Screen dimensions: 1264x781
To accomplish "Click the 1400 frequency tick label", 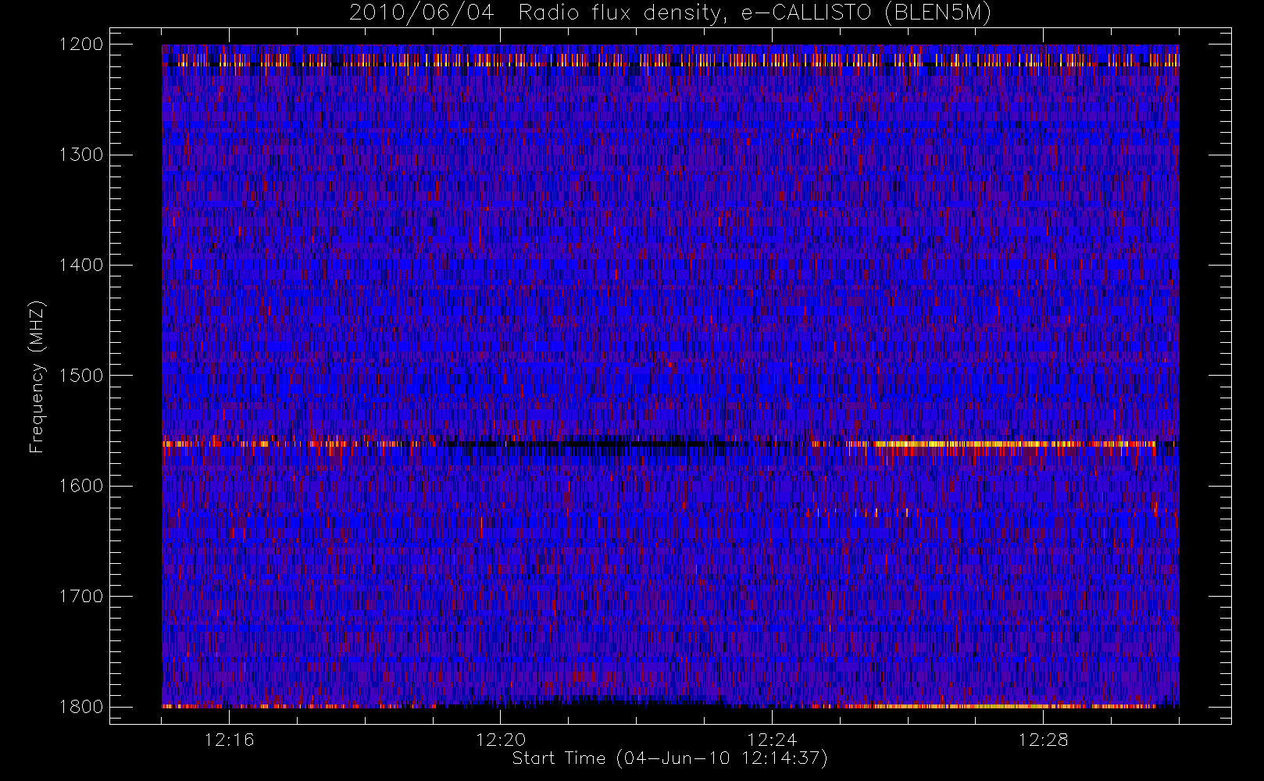I will pos(81,266).
